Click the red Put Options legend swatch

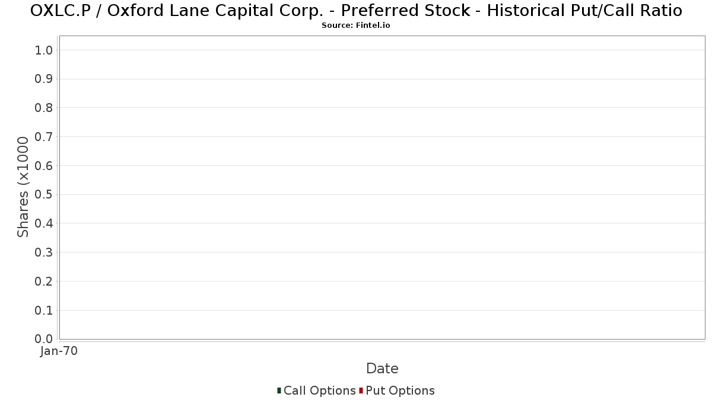click(x=361, y=391)
